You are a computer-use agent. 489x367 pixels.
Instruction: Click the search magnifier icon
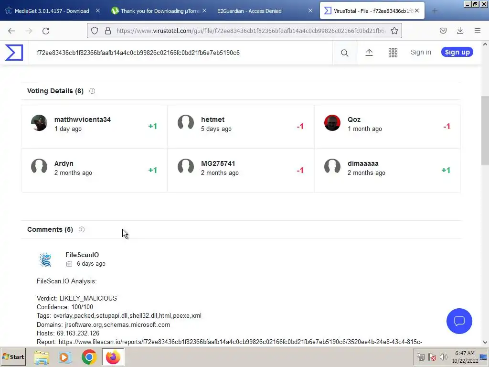345,53
